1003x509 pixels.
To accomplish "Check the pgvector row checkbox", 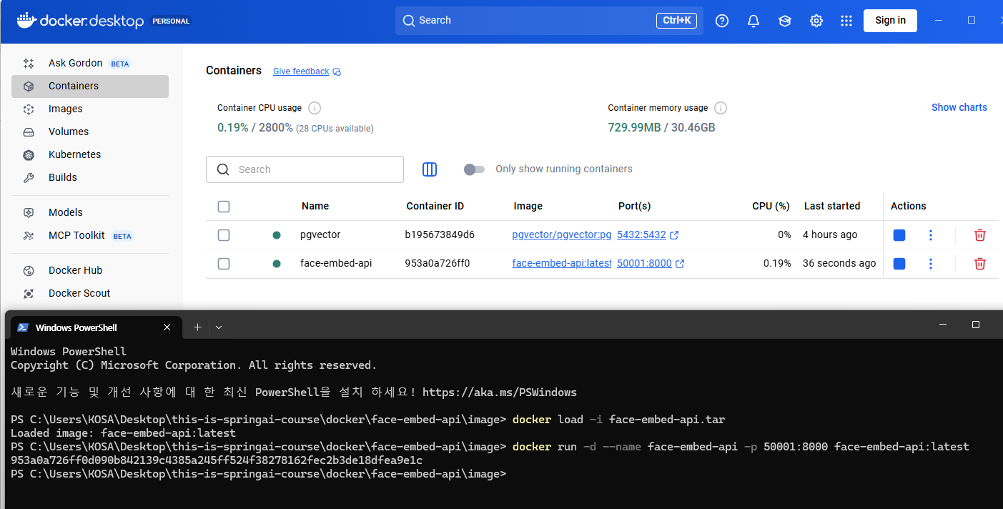I will (x=224, y=235).
